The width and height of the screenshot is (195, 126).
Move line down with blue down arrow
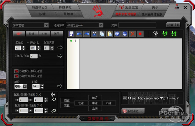(x=125, y=34)
